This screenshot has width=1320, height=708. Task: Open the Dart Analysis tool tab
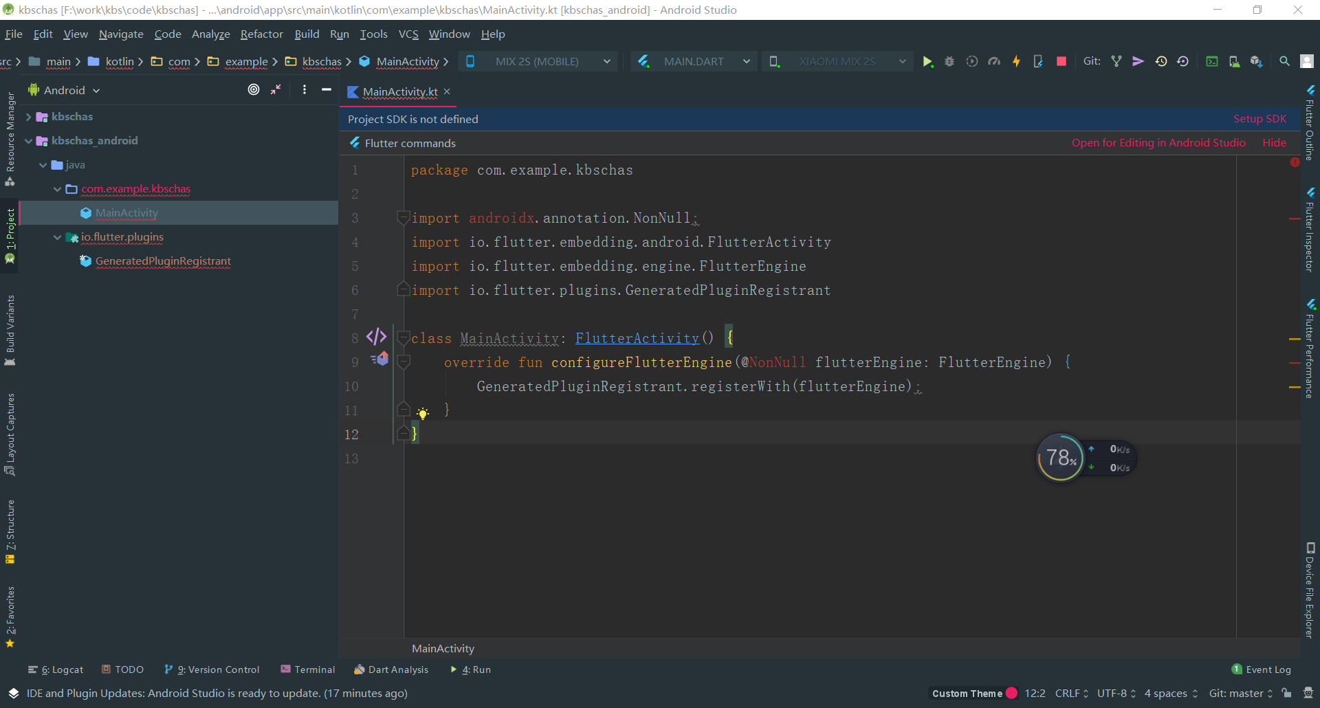[391, 670]
